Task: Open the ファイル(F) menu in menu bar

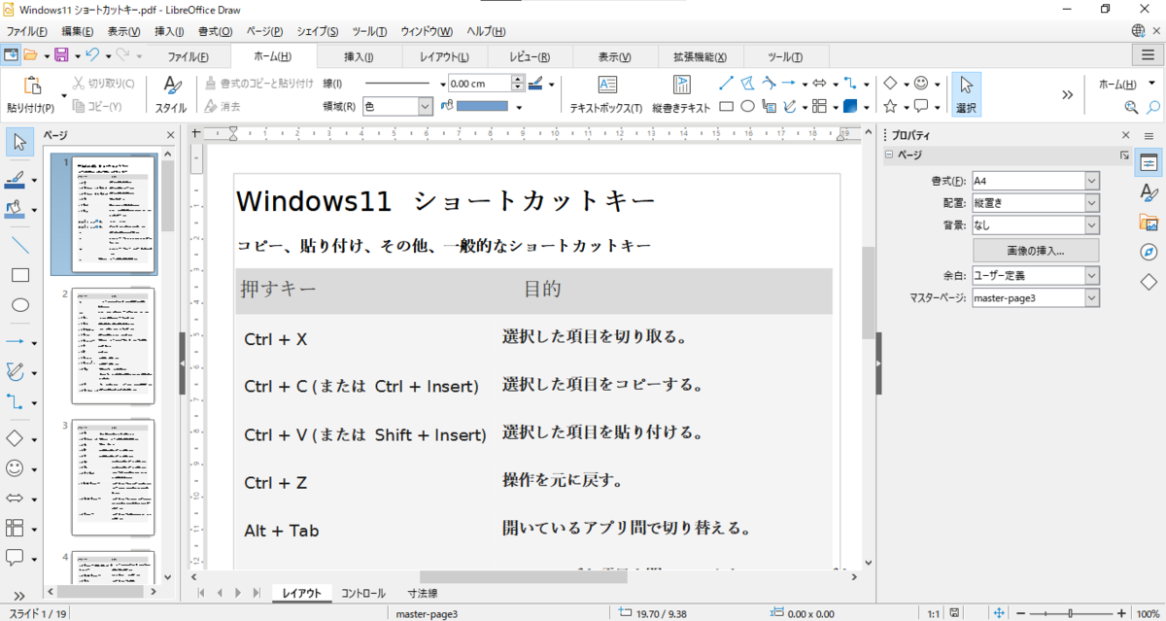Action: coord(27,32)
